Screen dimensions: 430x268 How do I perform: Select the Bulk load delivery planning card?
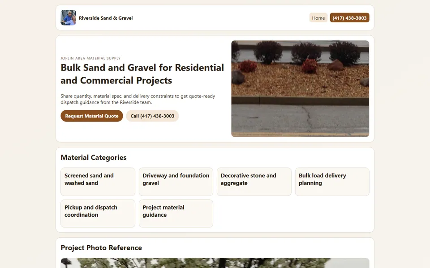pos(332,182)
